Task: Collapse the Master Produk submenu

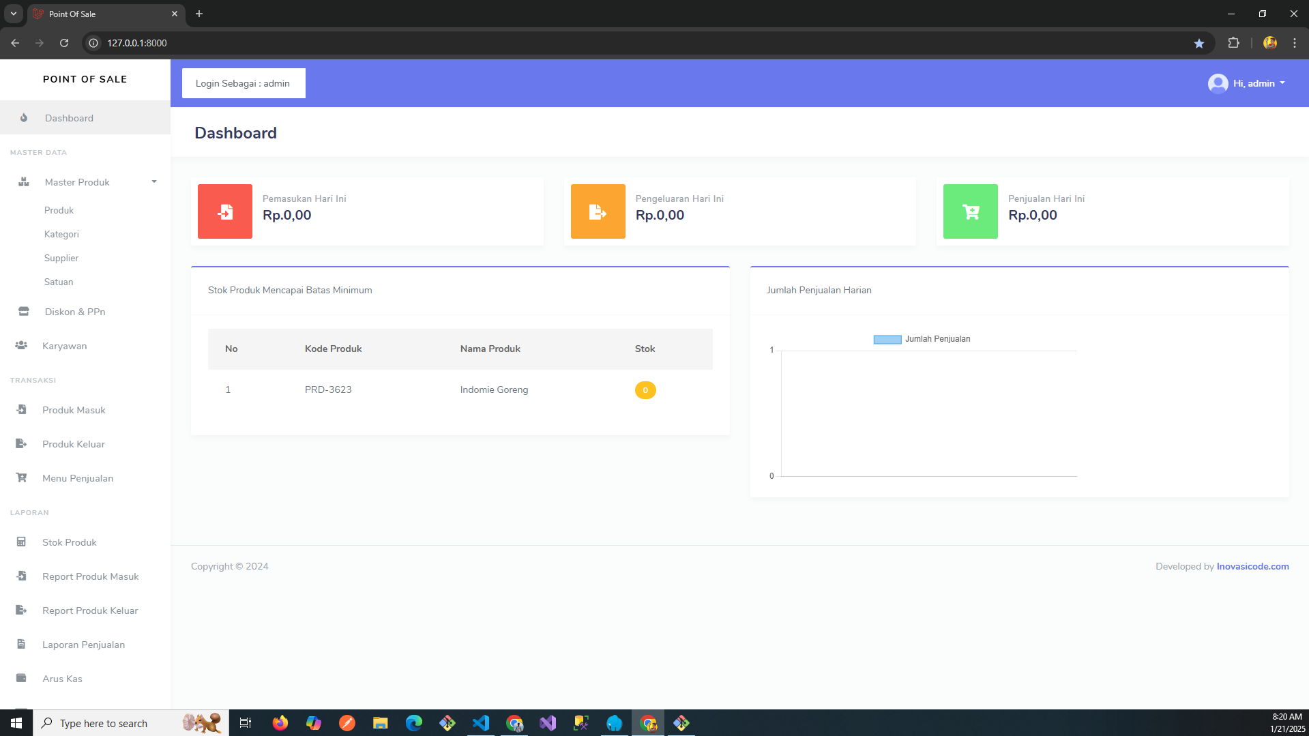Action: (153, 182)
